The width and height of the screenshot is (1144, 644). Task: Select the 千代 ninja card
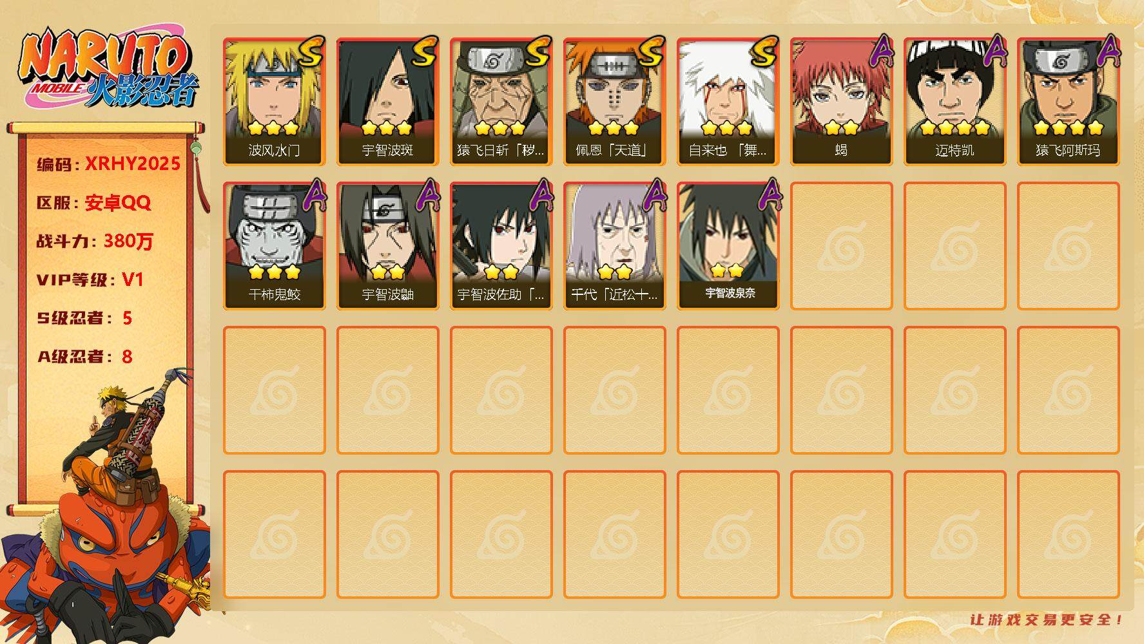[x=614, y=246]
